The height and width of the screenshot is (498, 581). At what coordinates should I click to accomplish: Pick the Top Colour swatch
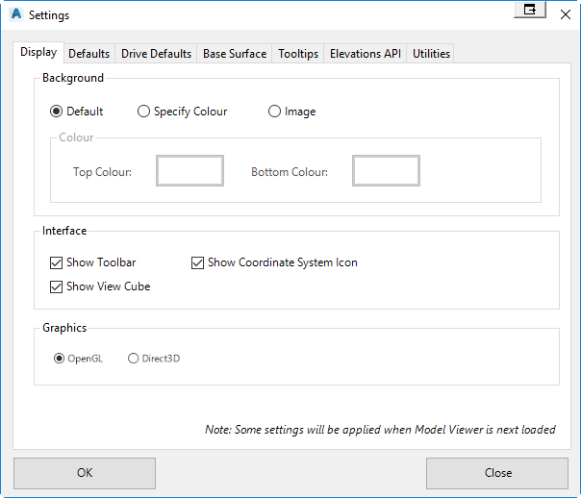point(189,171)
